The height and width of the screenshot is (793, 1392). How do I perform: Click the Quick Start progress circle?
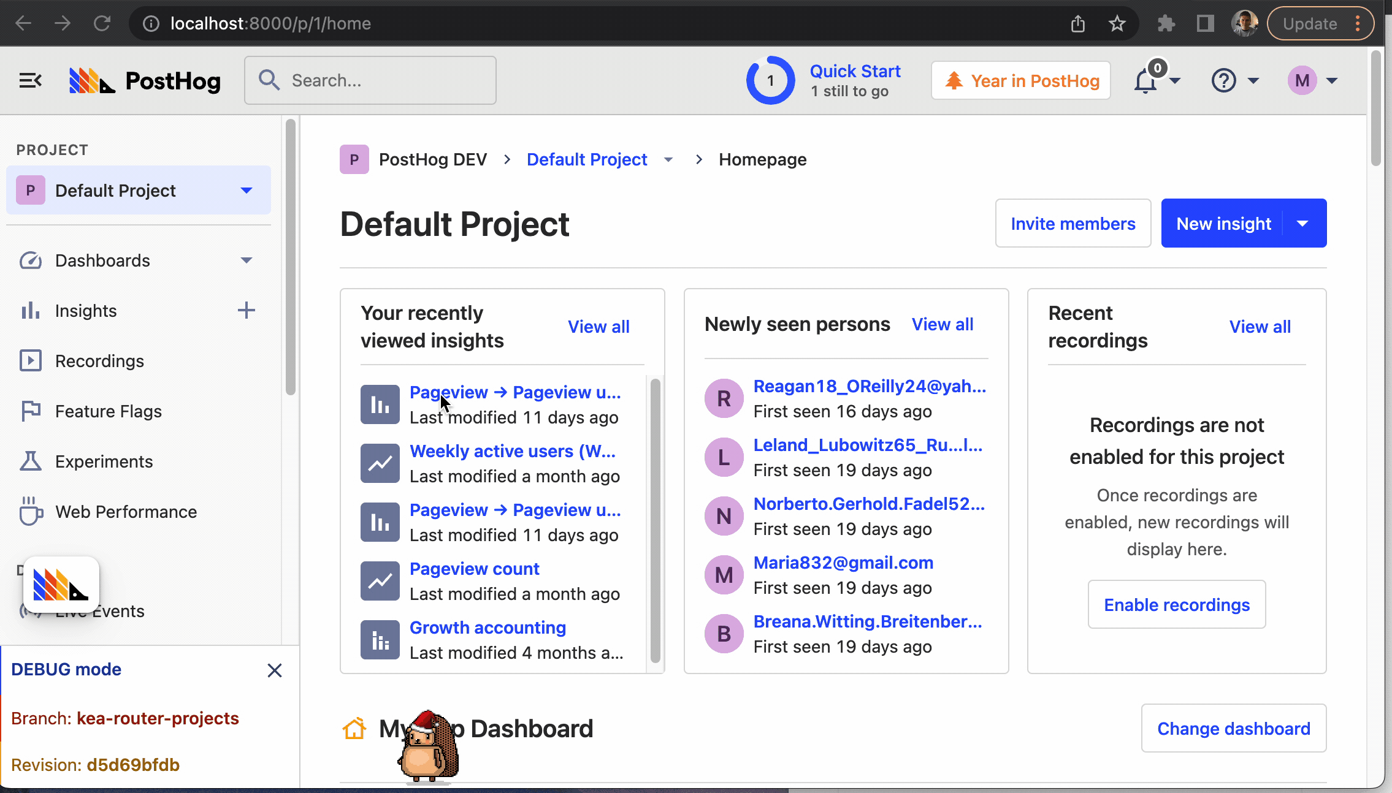pos(770,81)
